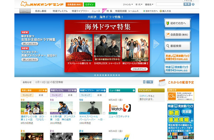
Task: Click the coin icon beside 購入方法
Action: [161, 11]
